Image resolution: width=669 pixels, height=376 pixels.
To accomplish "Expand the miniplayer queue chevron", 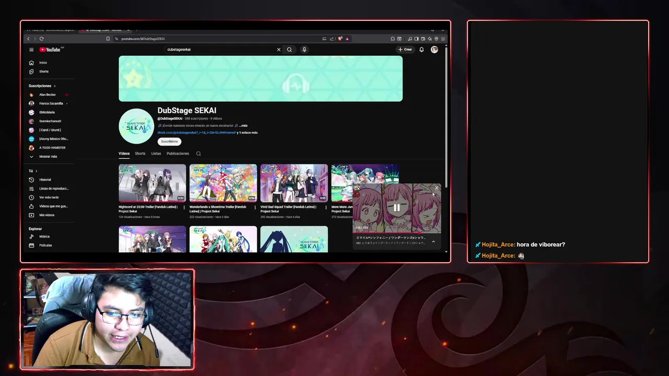I will [433, 241].
